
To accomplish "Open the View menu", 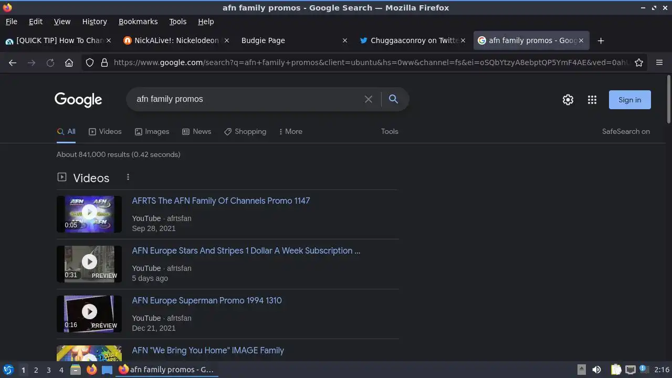I will 62,22.
